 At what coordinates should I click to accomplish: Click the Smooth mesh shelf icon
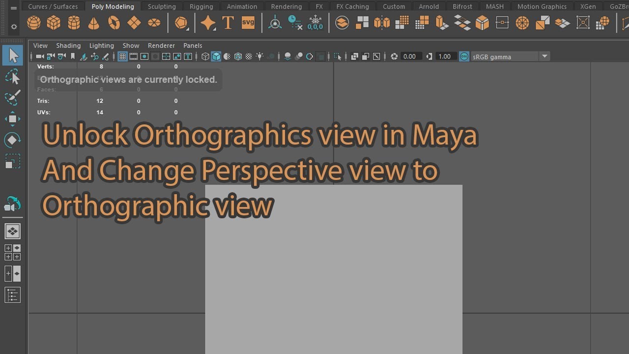tap(402, 23)
